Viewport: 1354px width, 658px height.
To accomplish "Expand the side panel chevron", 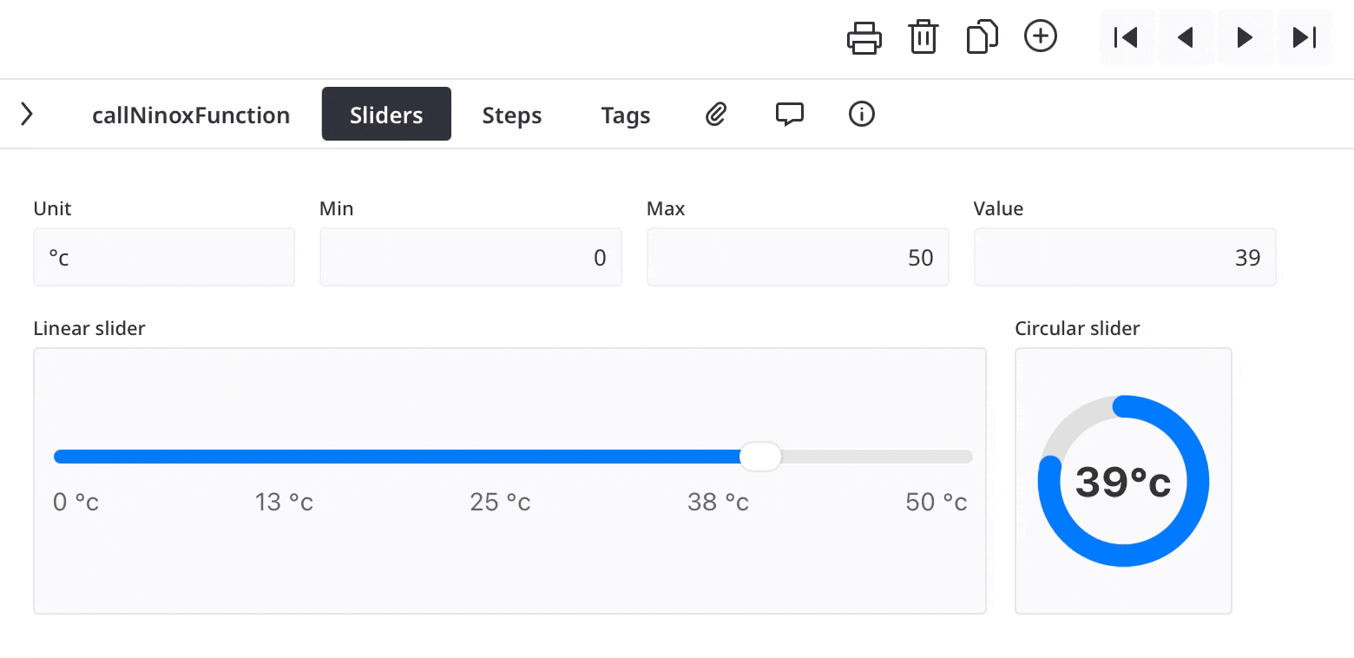I will [27, 114].
